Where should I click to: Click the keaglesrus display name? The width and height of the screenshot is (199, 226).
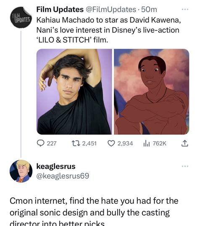point(56,166)
